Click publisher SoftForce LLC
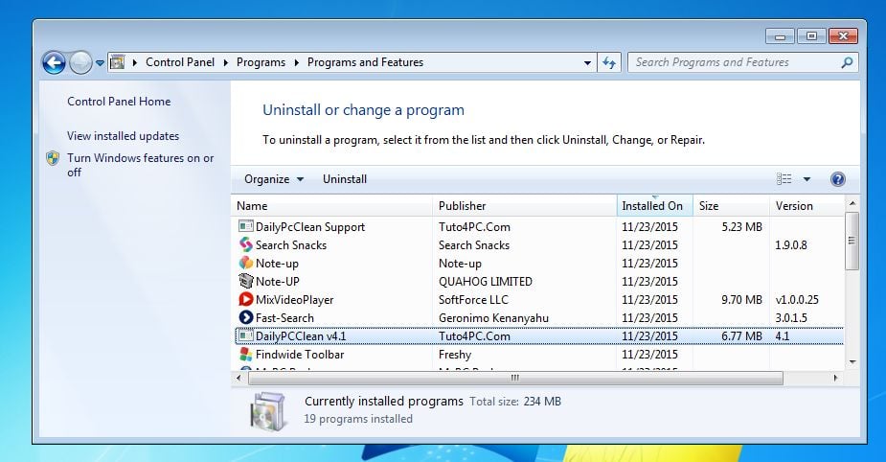The width and height of the screenshot is (886, 462). [x=473, y=300]
